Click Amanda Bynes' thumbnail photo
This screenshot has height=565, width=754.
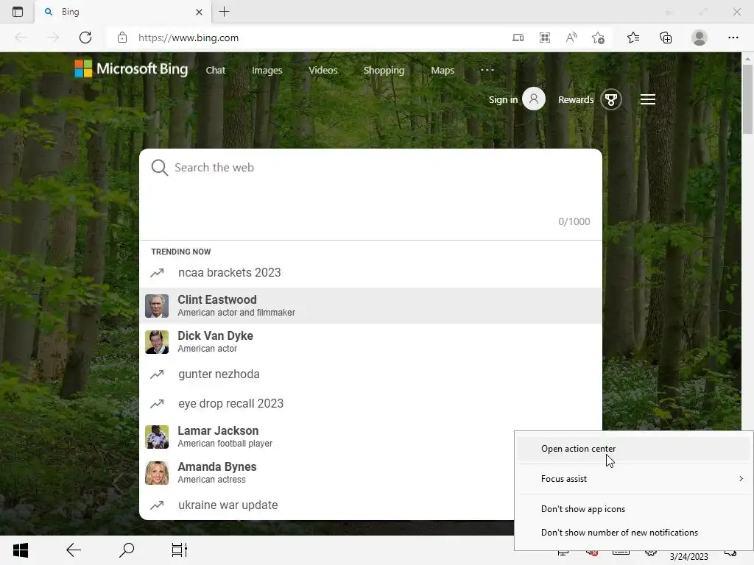[x=157, y=473]
